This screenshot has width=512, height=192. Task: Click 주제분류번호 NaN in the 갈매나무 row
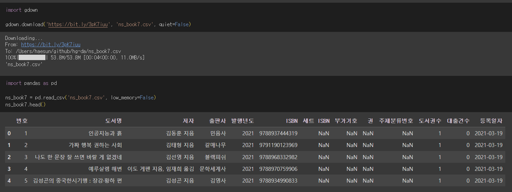pos(407,145)
